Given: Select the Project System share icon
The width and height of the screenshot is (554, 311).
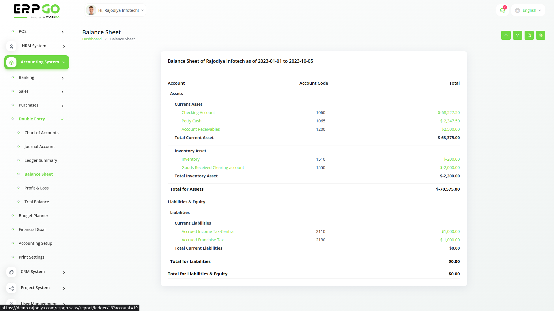Looking at the screenshot, I should point(11,288).
